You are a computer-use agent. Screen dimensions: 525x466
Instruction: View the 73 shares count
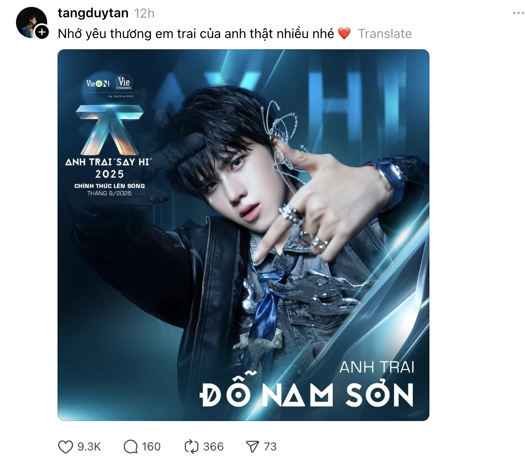(x=270, y=447)
